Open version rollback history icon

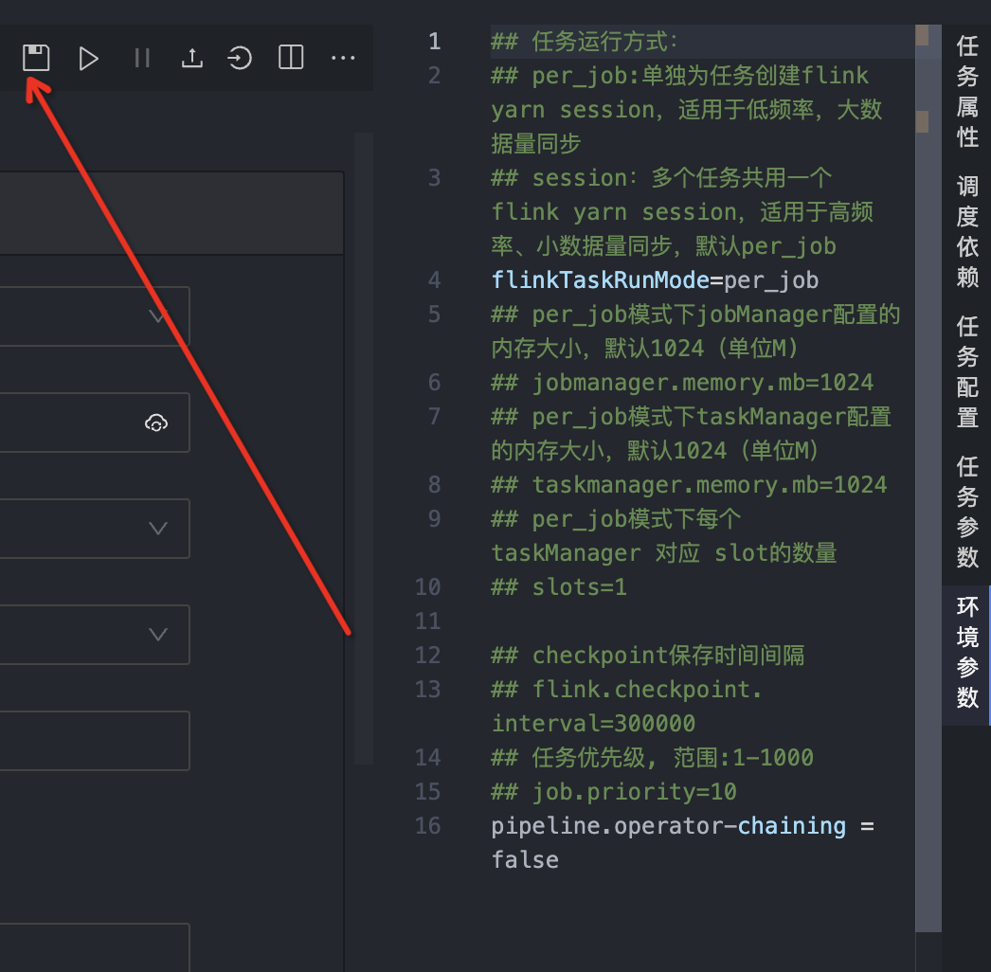pyautogui.click(x=241, y=58)
